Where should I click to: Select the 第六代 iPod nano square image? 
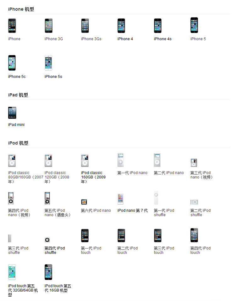(x=84, y=202)
